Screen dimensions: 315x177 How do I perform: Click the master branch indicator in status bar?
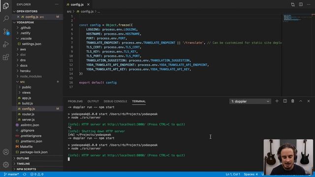[11, 174]
